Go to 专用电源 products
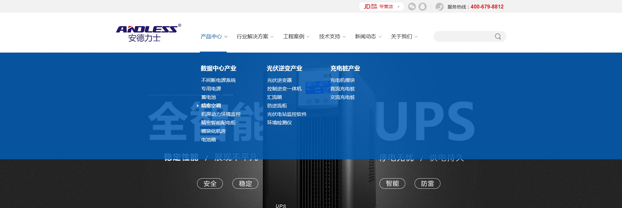 (x=211, y=89)
